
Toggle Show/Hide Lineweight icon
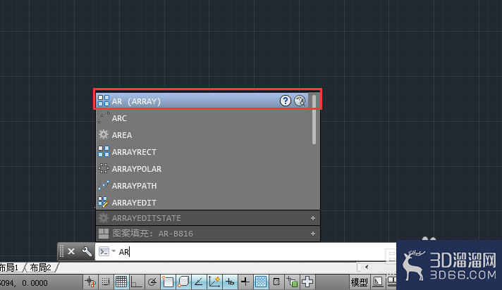(245, 282)
